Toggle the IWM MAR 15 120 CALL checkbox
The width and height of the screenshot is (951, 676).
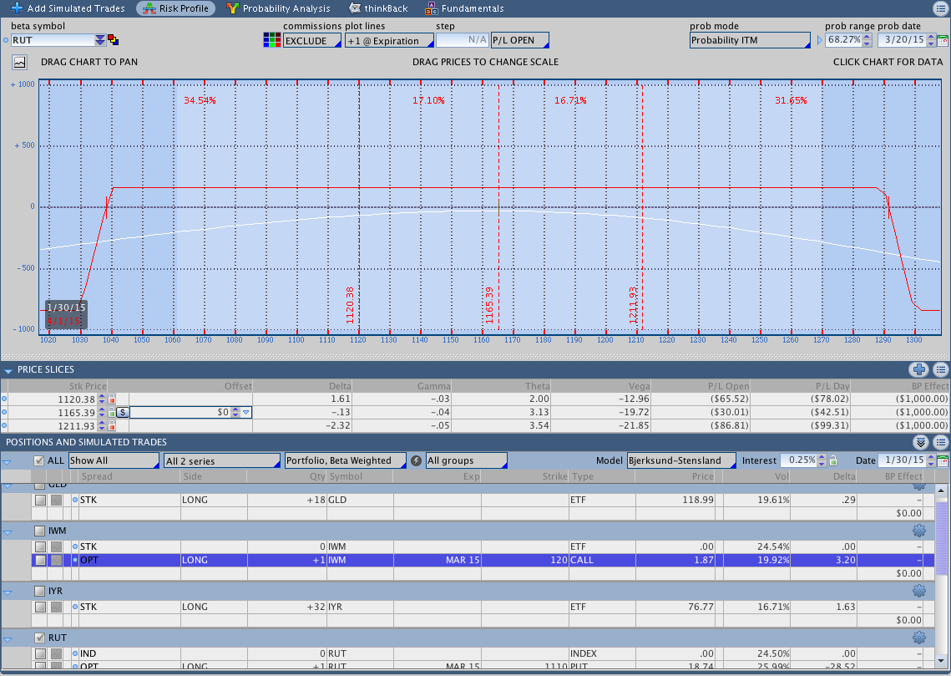click(x=40, y=560)
